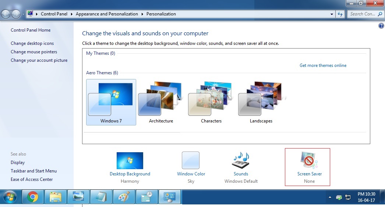Open the Desktop Background Harmony icon
The height and width of the screenshot is (207, 385).
(x=130, y=160)
